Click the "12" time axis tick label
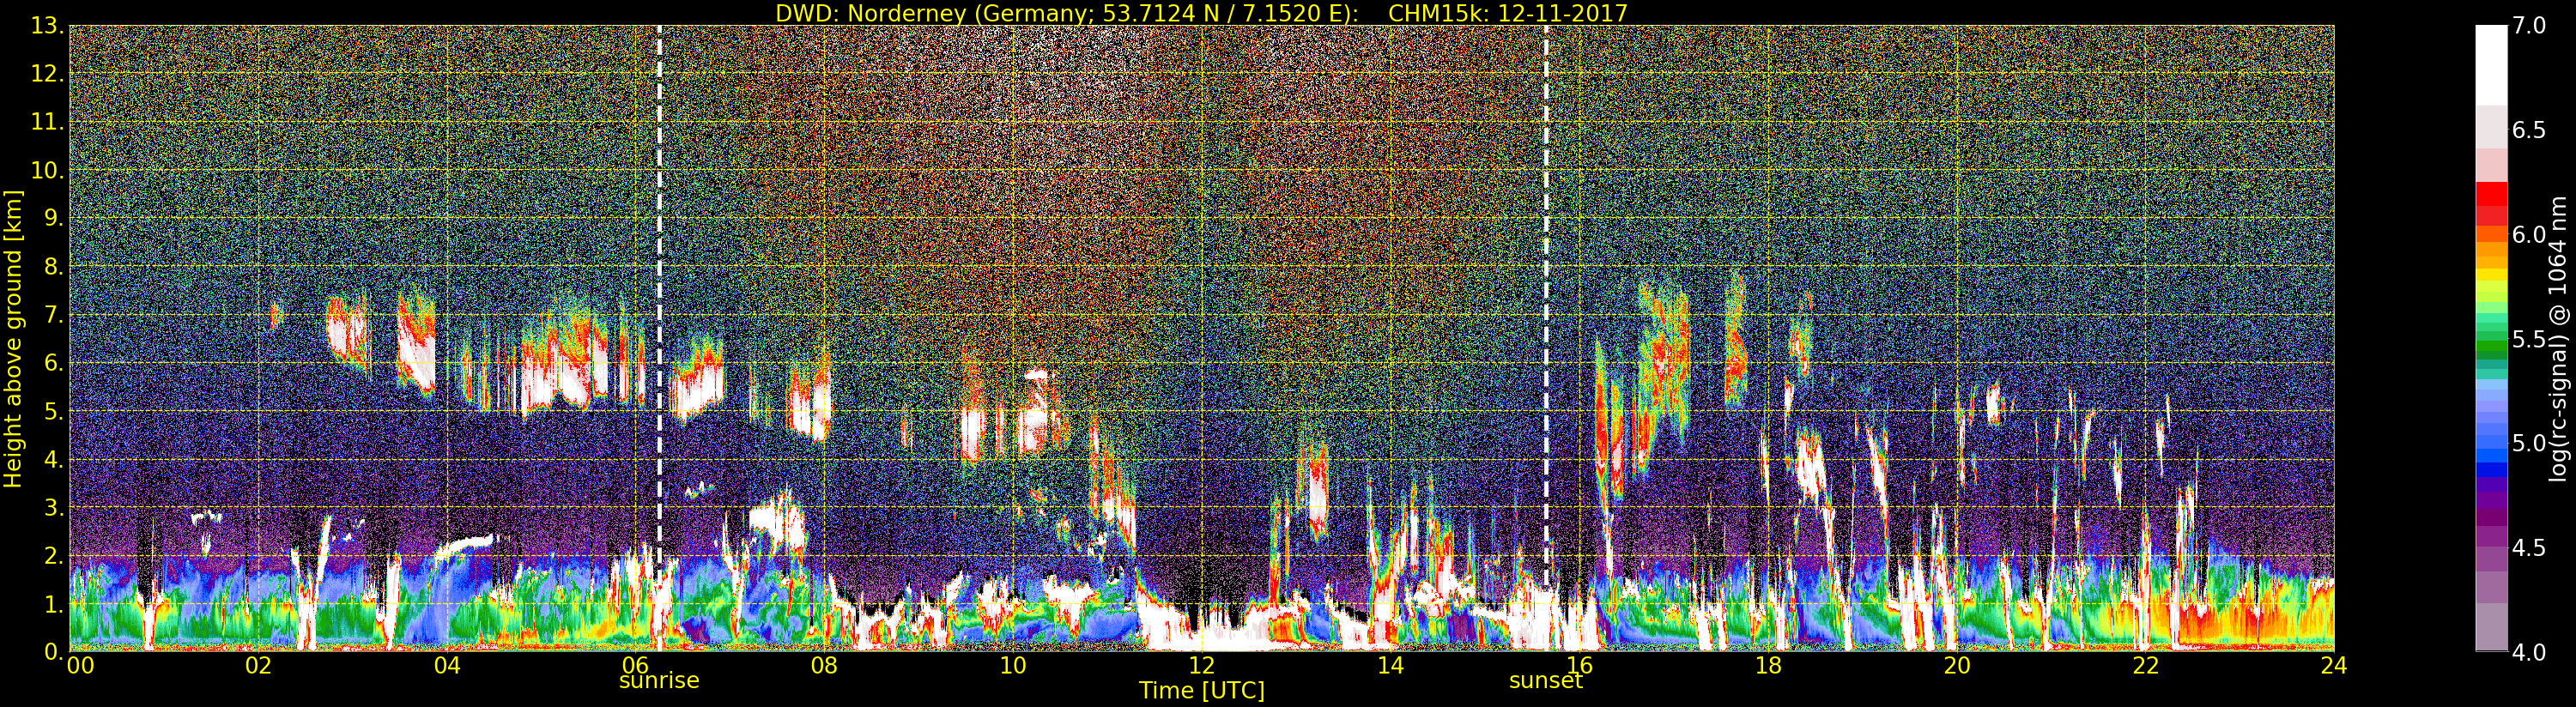The height and width of the screenshot is (707, 2576). coord(1202,665)
